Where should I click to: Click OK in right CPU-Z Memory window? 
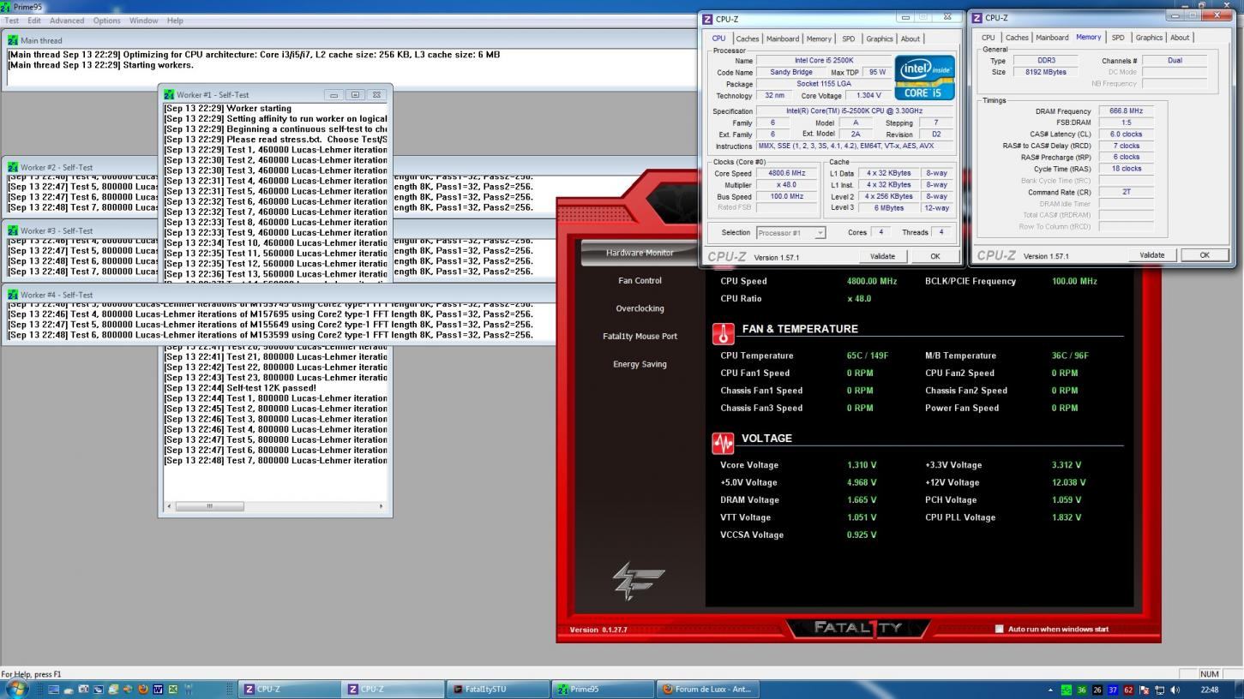[1204, 255]
